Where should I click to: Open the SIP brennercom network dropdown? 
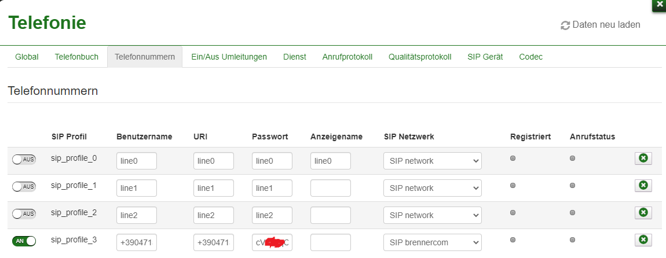point(432,242)
